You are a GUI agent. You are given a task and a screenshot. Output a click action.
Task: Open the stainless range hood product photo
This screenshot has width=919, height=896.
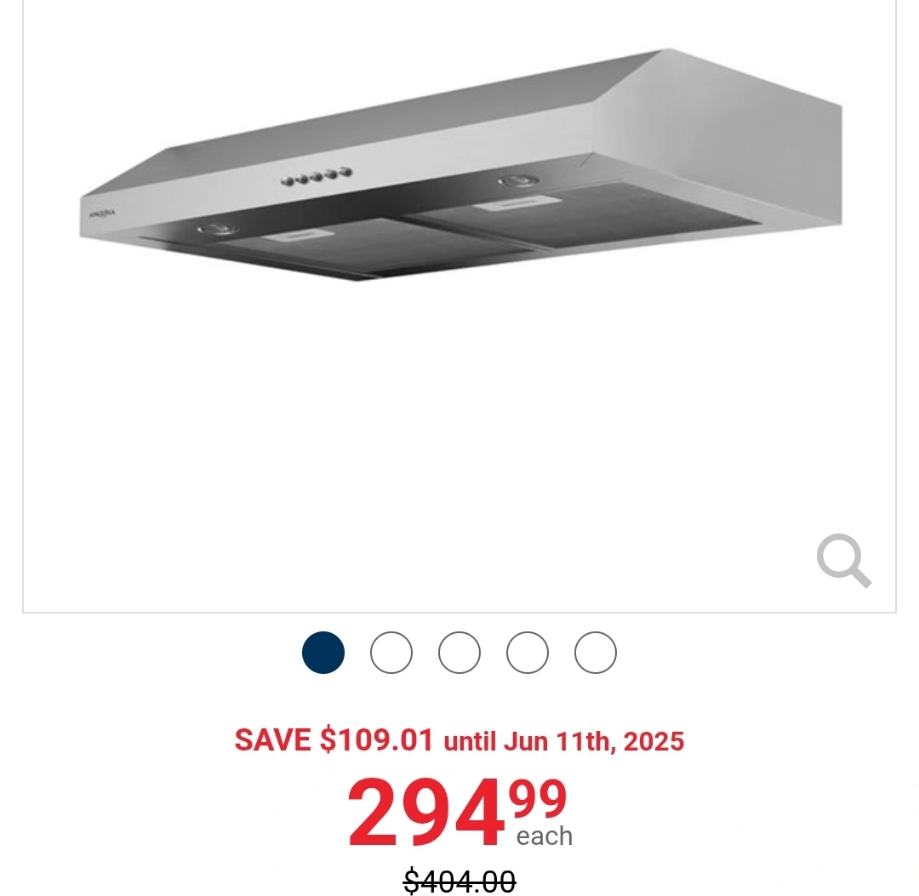460,164
